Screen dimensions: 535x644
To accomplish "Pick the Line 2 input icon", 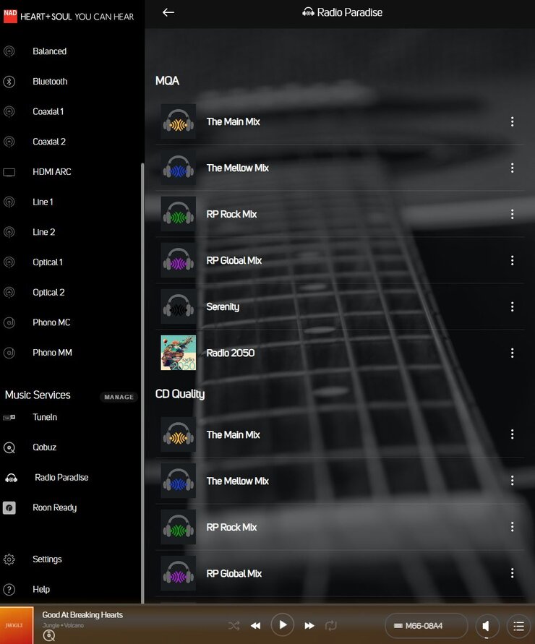I will coord(9,232).
